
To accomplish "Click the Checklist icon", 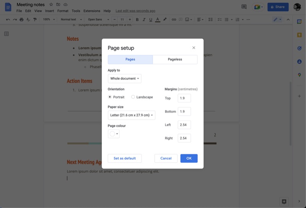I will [x=220, y=19].
